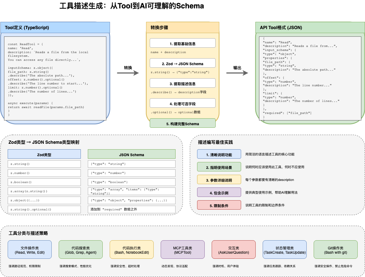Click the '交互类 (AskUserQuestion)' card

[233, 250]
